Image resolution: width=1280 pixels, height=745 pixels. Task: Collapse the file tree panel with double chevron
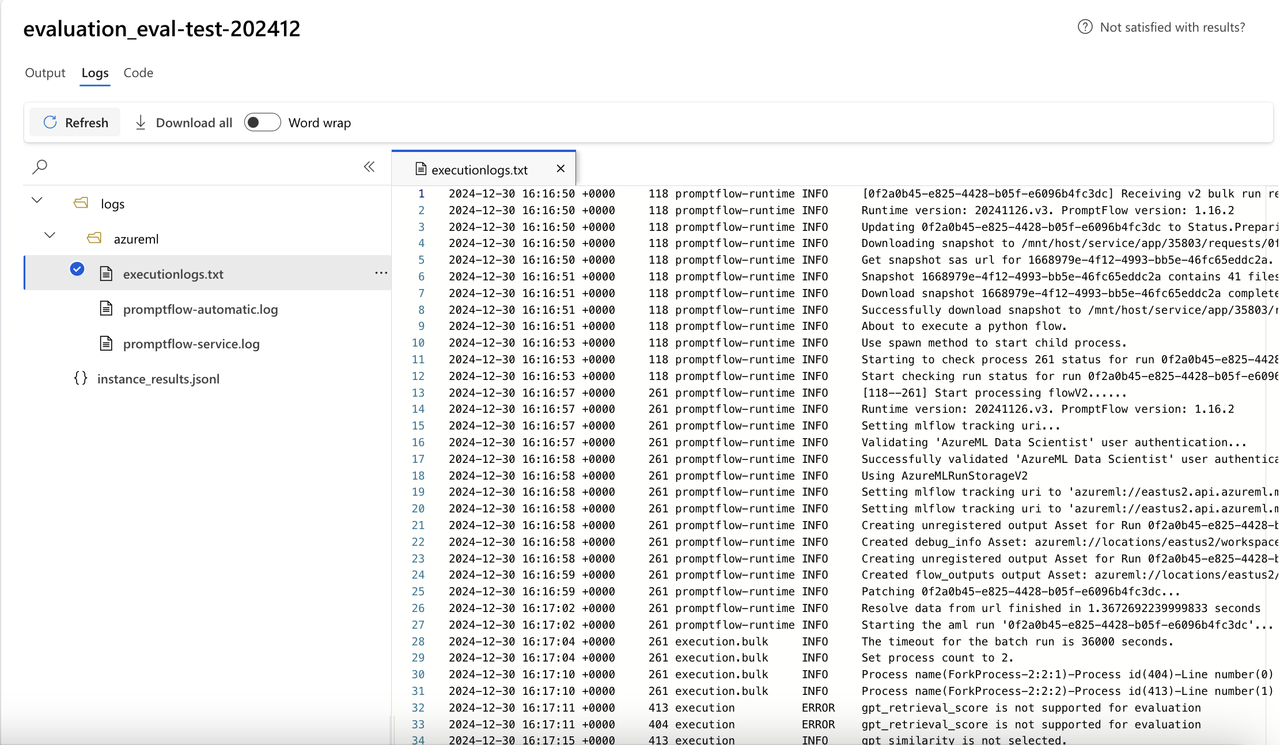tap(369, 166)
